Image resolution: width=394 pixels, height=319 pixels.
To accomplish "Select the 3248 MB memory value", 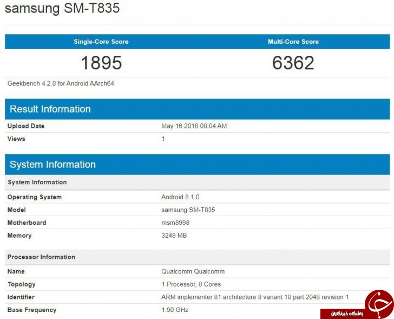I will click(174, 236).
